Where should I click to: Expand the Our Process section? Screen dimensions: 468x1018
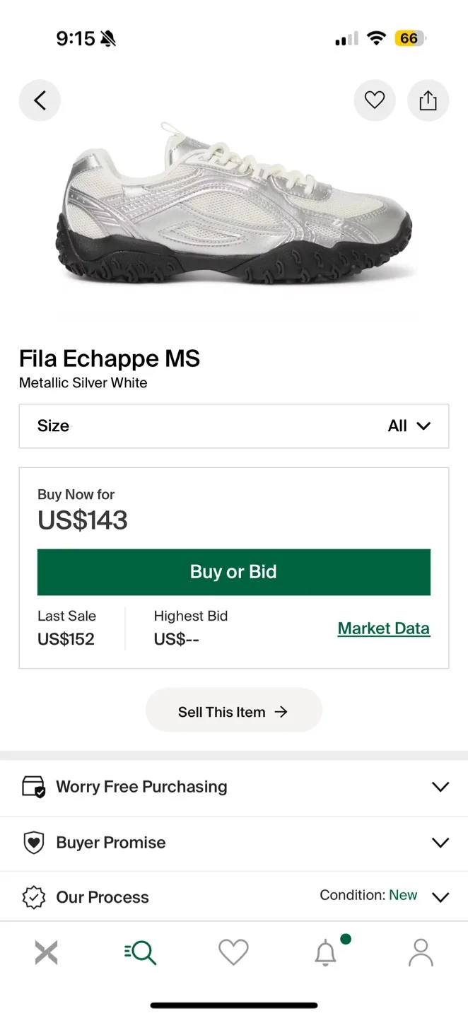[440, 896]
